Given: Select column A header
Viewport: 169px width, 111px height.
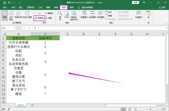Looking at the screenshot, I should (18, 34).
